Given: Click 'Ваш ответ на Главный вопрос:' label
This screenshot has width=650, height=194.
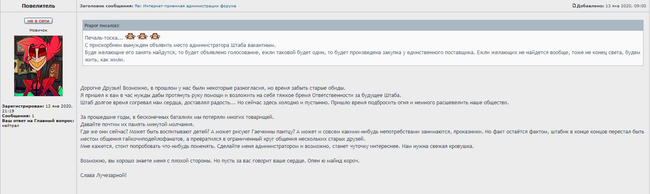Looking at the screenshot, I should [x=38, y=121].
